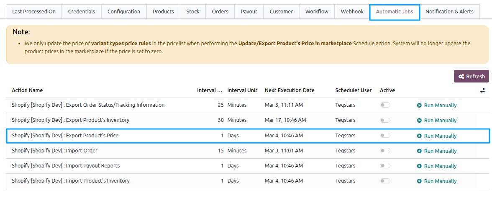This screenshot has height=201, width=492.
Task: Sort by Next Execution Date column header
Action: coord(290,90)
